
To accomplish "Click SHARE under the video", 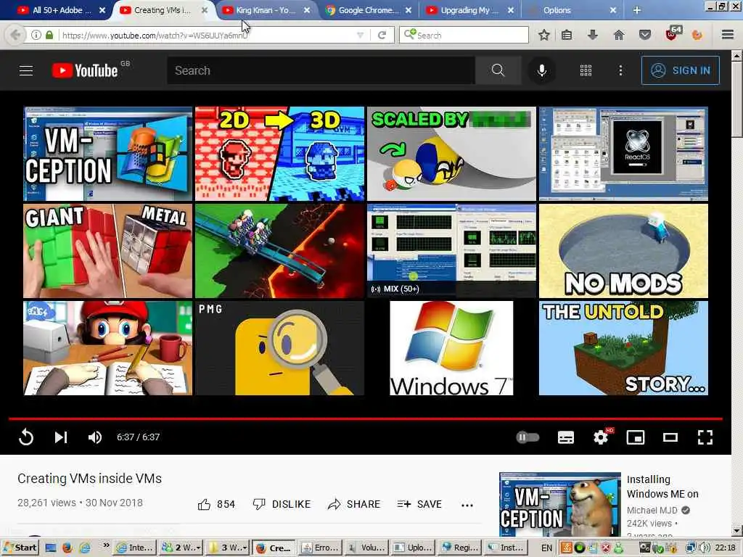I will [354, 504].
